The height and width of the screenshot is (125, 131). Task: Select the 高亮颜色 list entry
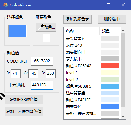[x=92, y=107]
